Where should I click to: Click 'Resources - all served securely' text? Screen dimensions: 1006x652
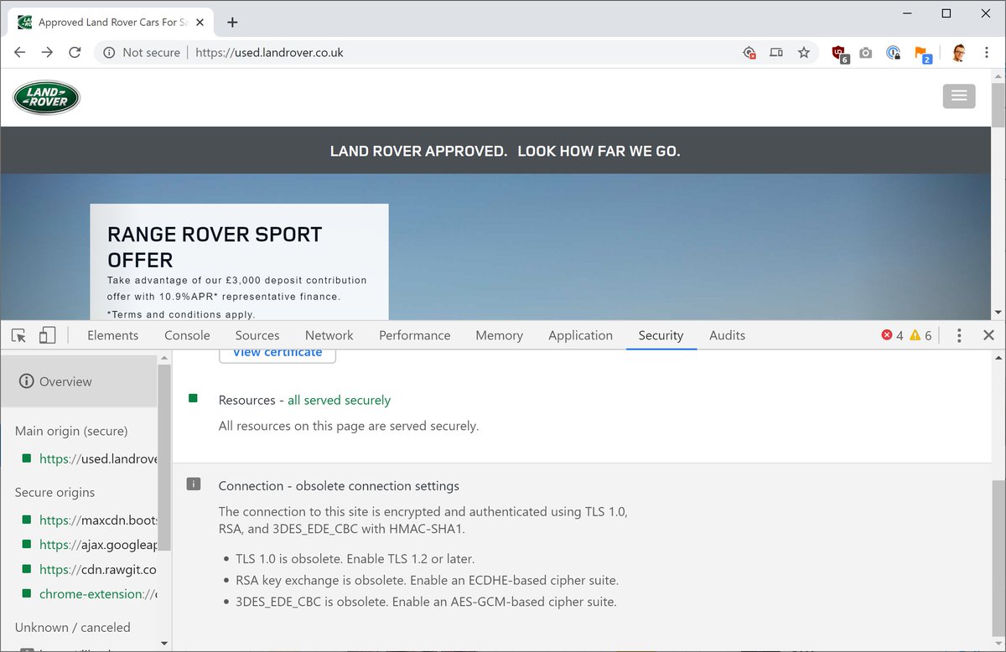(304, 400)
